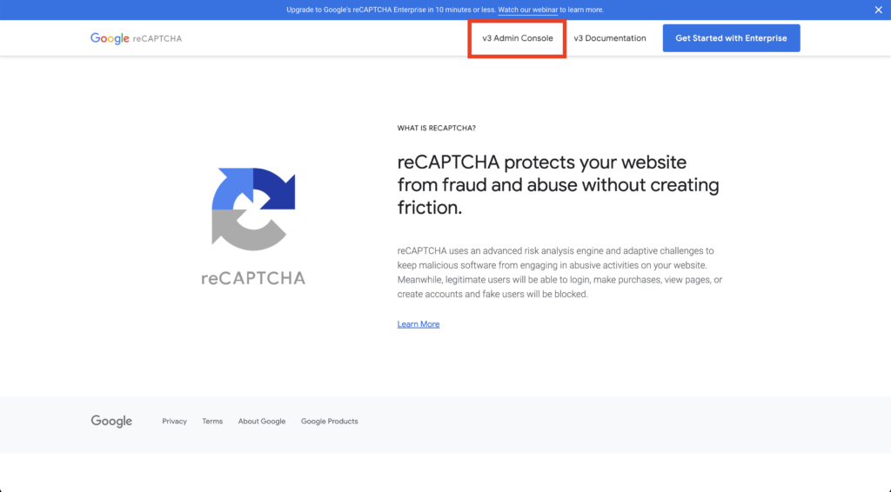Viewport: 891px width, 492px height.
Task: Open the Terms footer link
Action: (212, 421)
